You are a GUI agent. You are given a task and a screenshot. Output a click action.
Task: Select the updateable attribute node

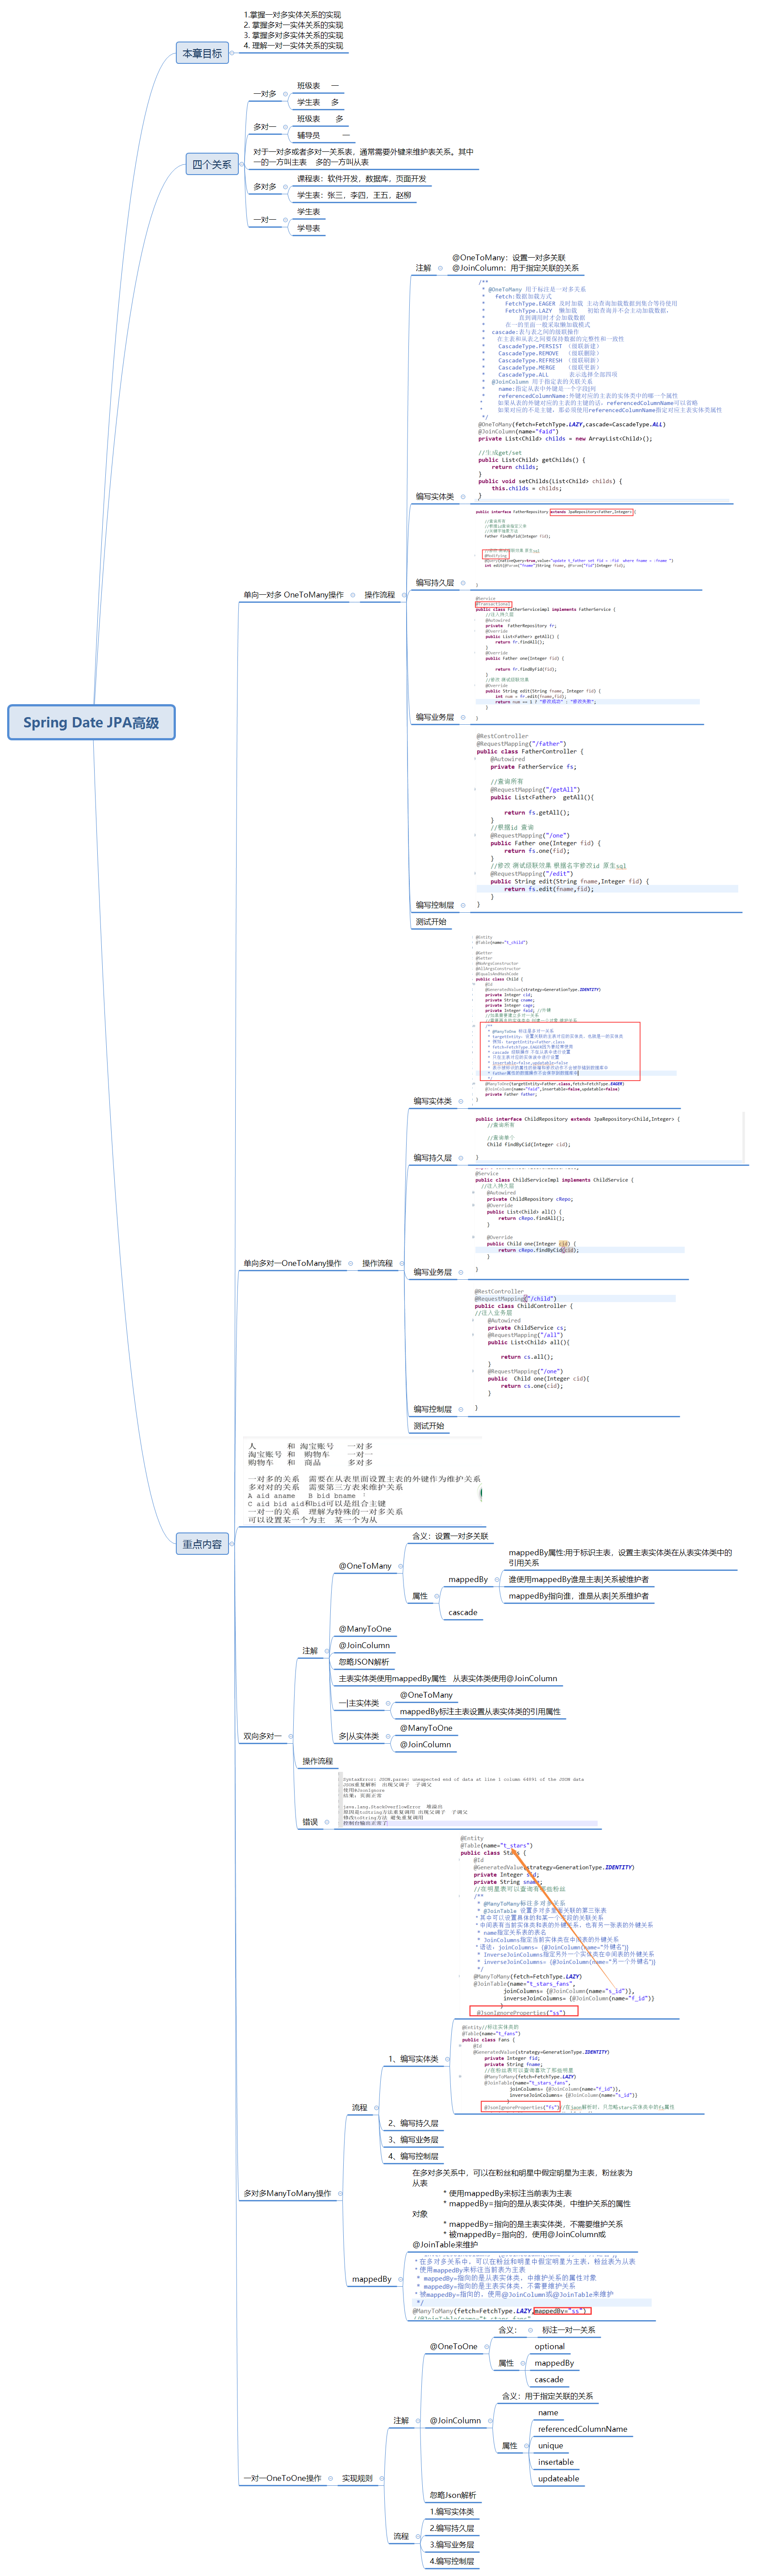point(558,2479)
